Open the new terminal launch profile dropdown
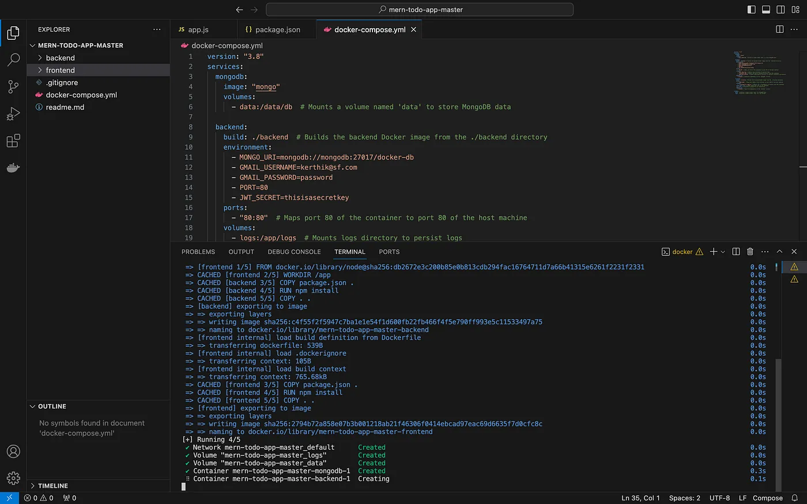Viewport: 807px width, 504px height. [x=723, y=252]
